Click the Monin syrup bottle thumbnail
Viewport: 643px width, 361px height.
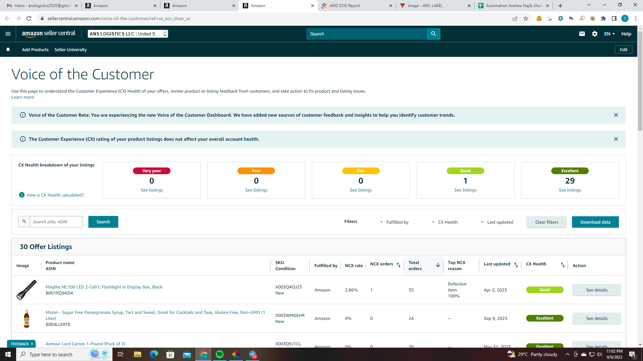[26, 318]
